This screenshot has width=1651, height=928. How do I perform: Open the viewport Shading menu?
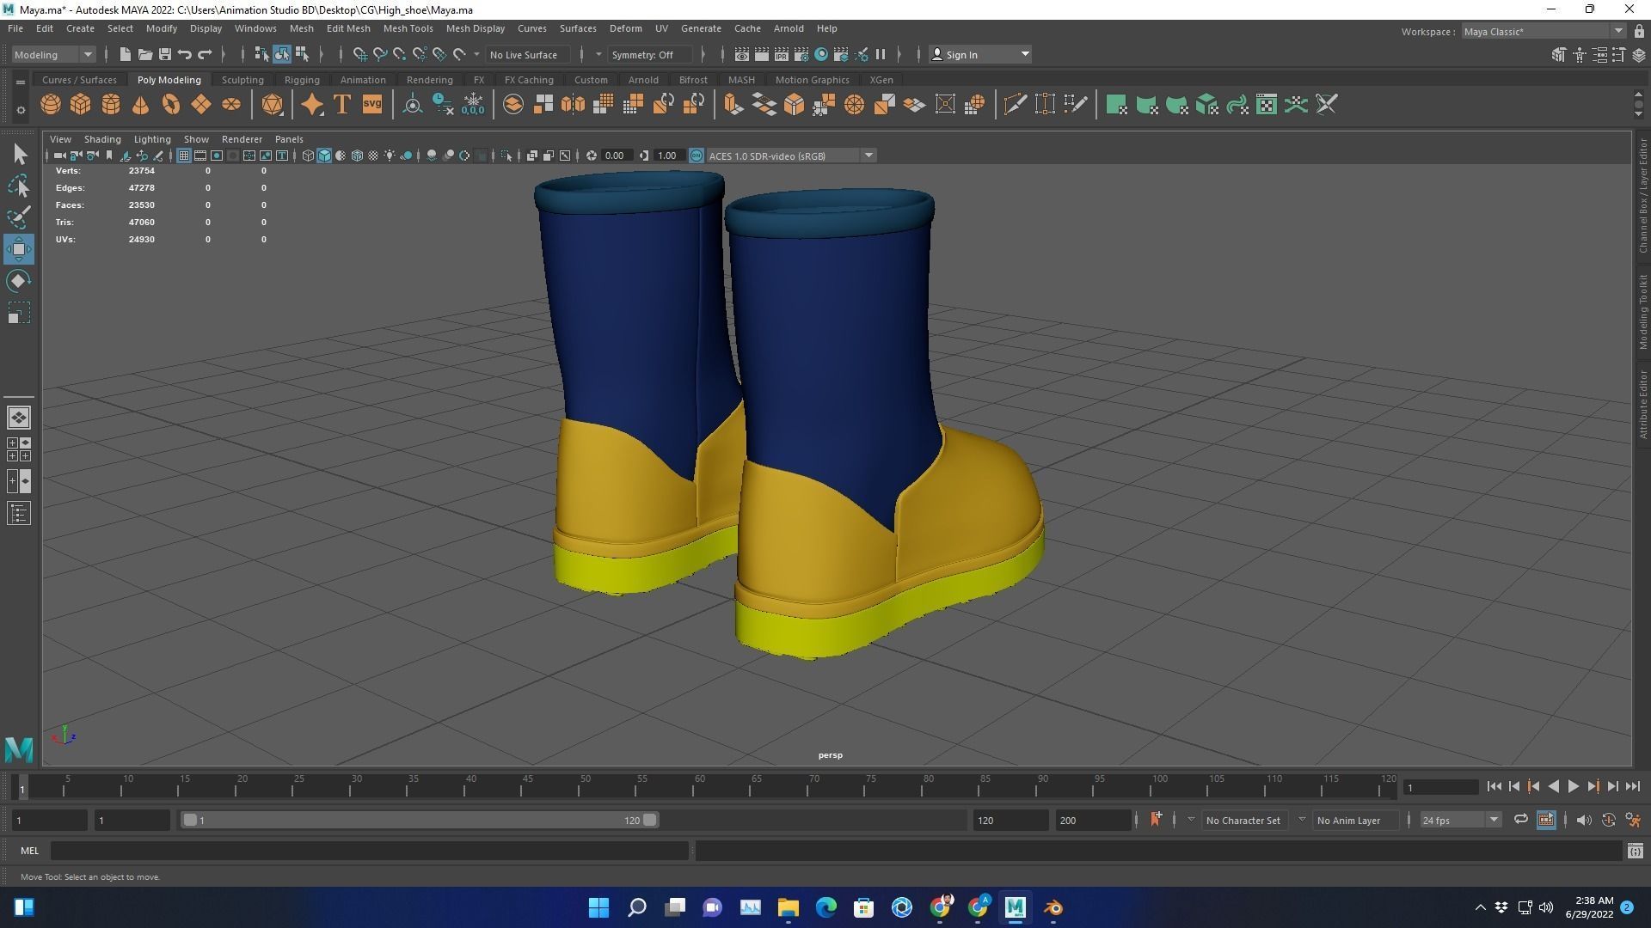[x=102, y=139]
